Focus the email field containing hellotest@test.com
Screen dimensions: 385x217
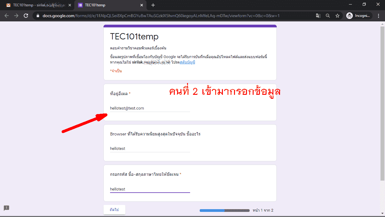[150, 108]
